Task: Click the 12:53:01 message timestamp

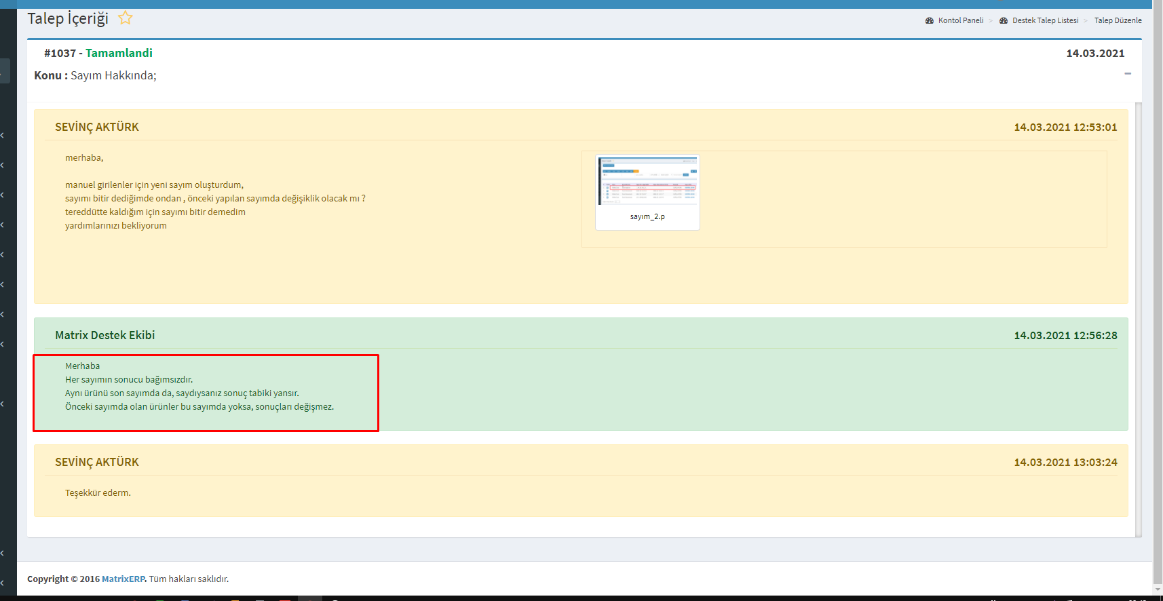Action: [1065, 128]
